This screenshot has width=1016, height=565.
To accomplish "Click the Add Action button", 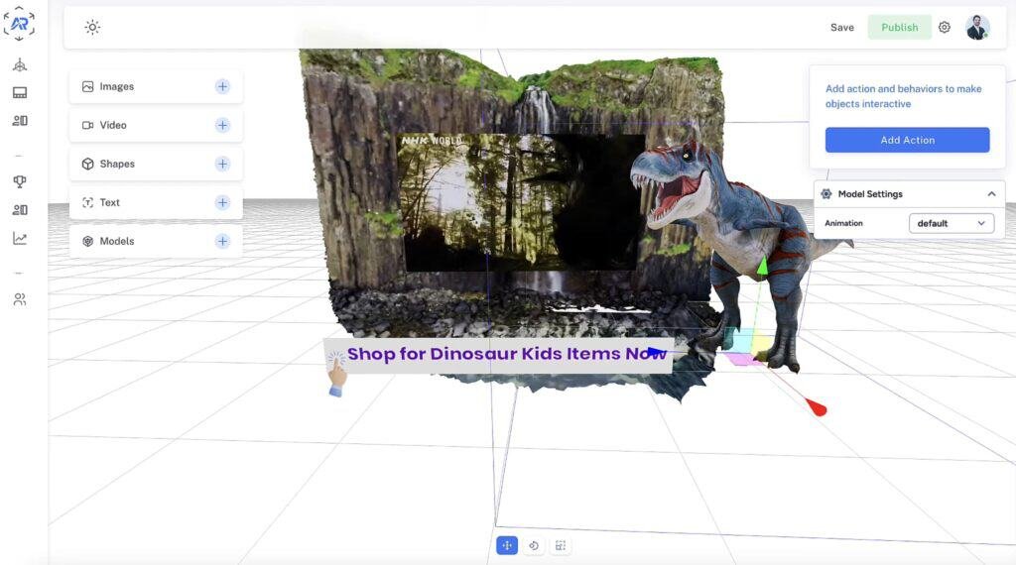I will pyautogui.click(x=907, y=140).
